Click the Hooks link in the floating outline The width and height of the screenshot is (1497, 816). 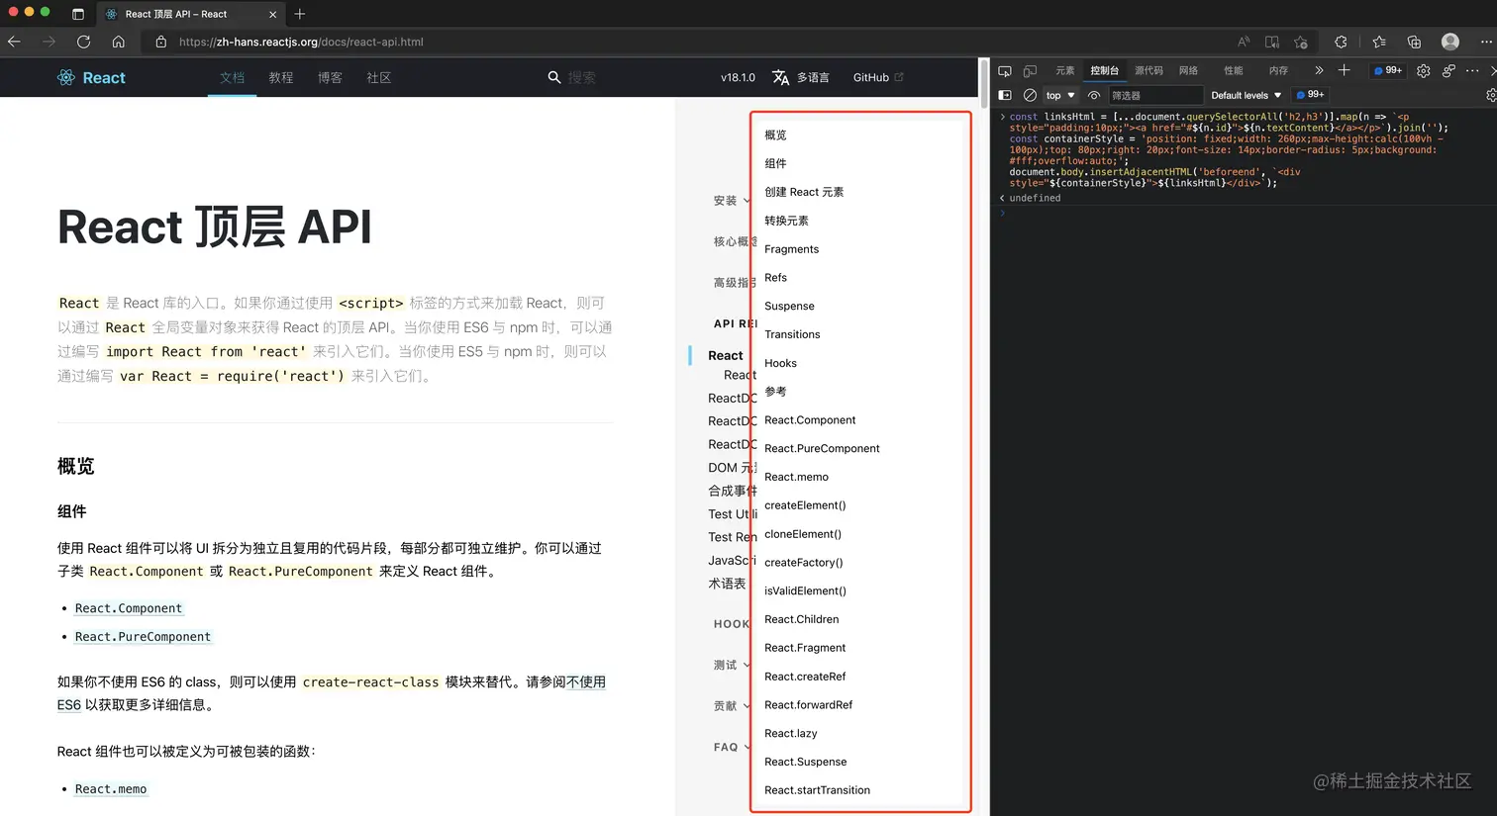780,363
